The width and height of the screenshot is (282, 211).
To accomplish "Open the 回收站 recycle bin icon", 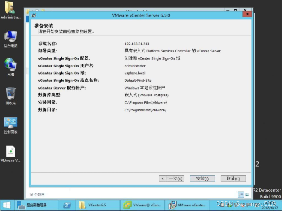I will tap(10, 96).
